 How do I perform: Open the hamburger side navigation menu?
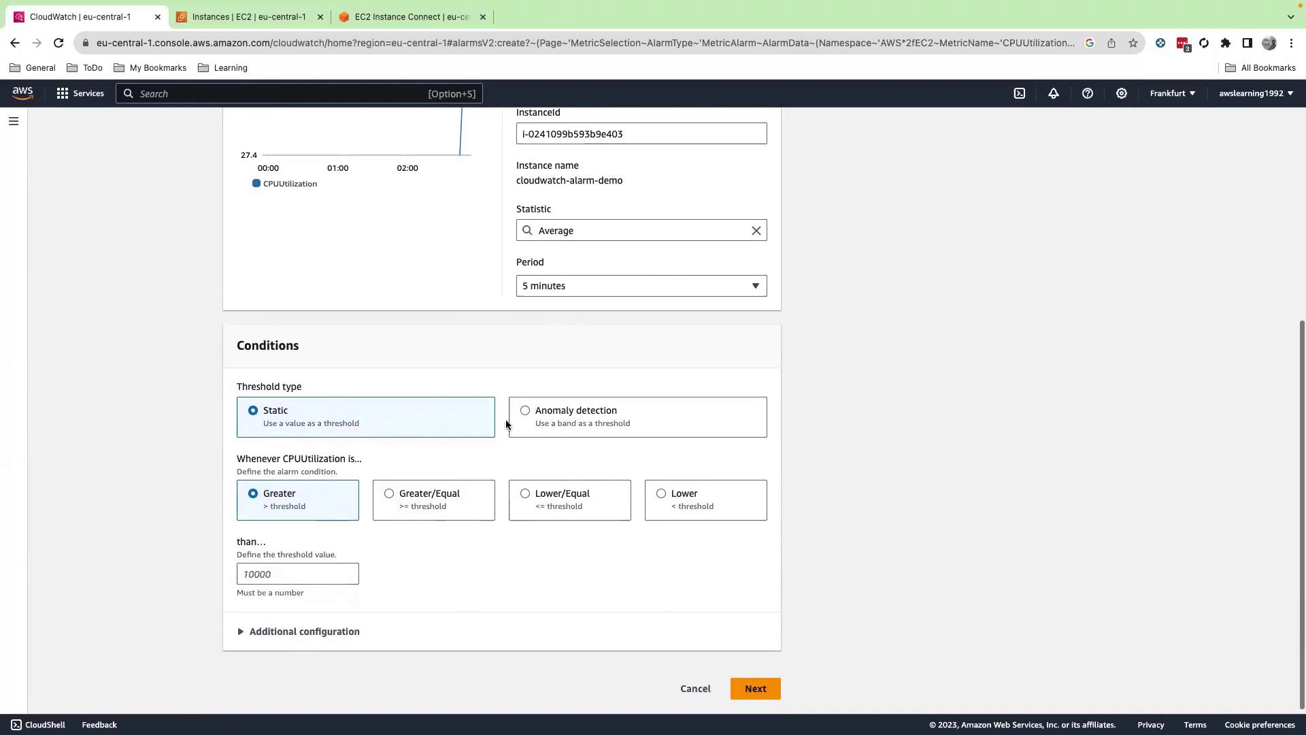tap(14, 121)
